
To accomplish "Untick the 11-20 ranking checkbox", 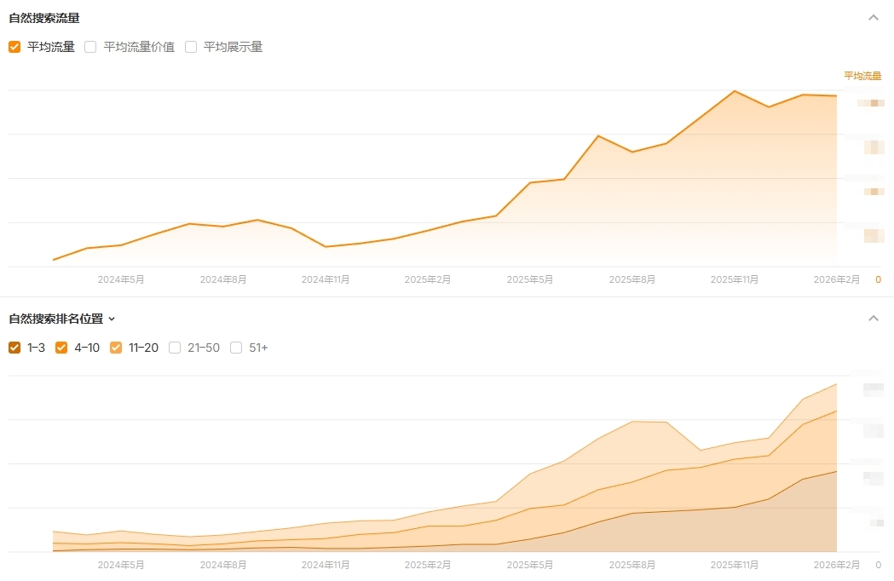I will pos(116,348).
